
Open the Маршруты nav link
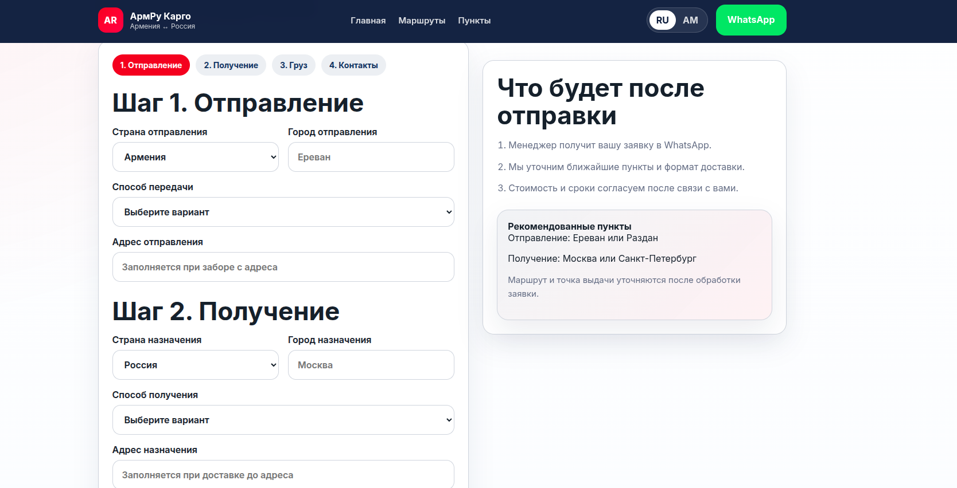click(x=422, y=21)
